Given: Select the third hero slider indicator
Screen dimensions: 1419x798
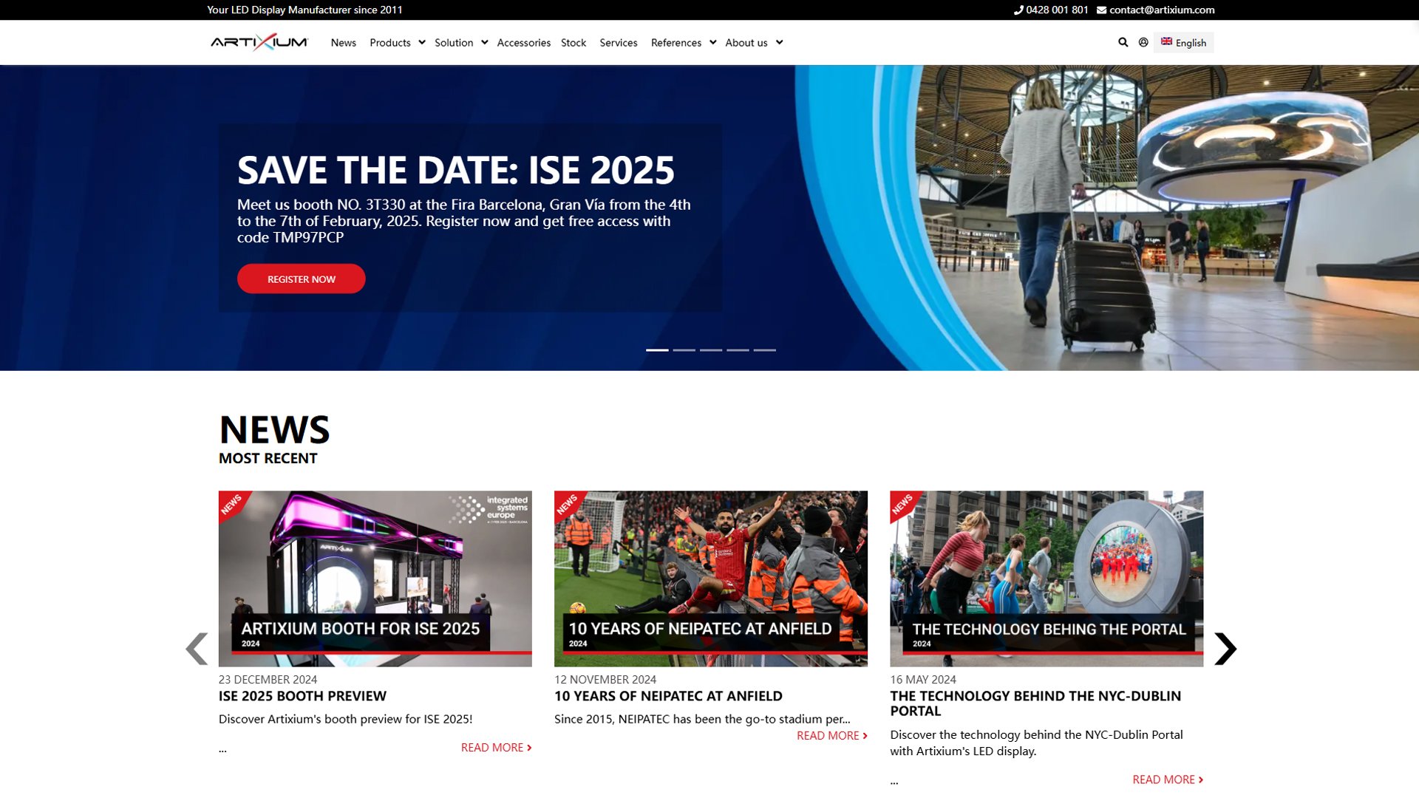Looking at the screenshot, I should tap(710, 349).
